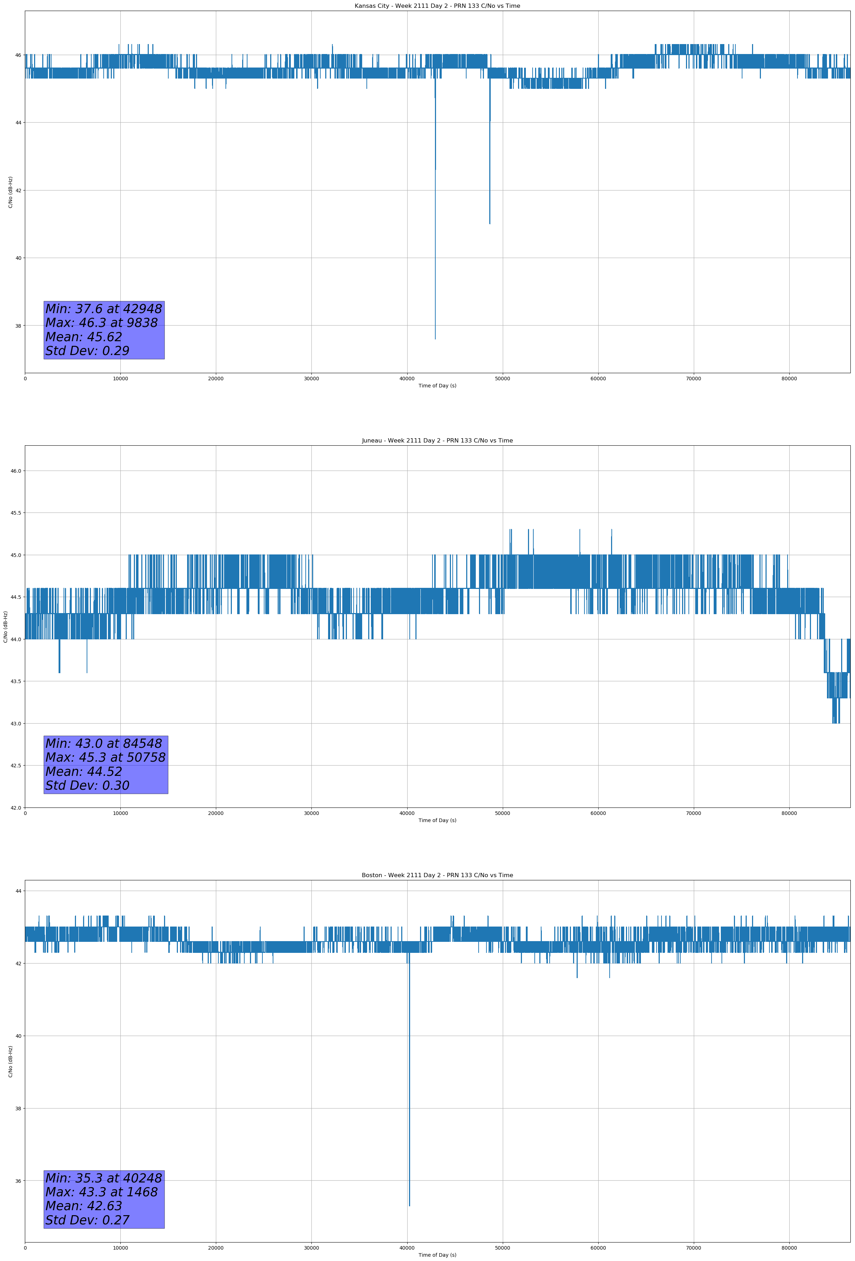Click the 38 tick on Kansas City y-axis
Viewport: 855px width, 1261px height.
click(x=18, y=326)
